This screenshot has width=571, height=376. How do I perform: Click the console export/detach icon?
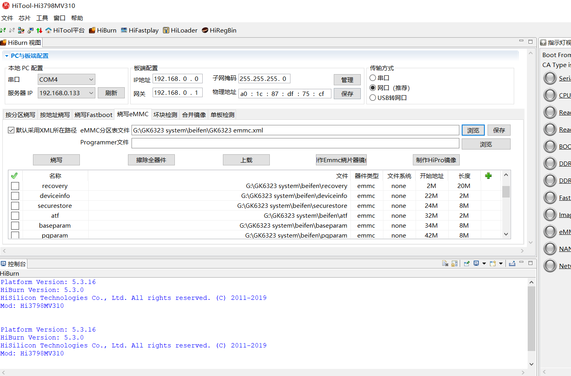512,263
